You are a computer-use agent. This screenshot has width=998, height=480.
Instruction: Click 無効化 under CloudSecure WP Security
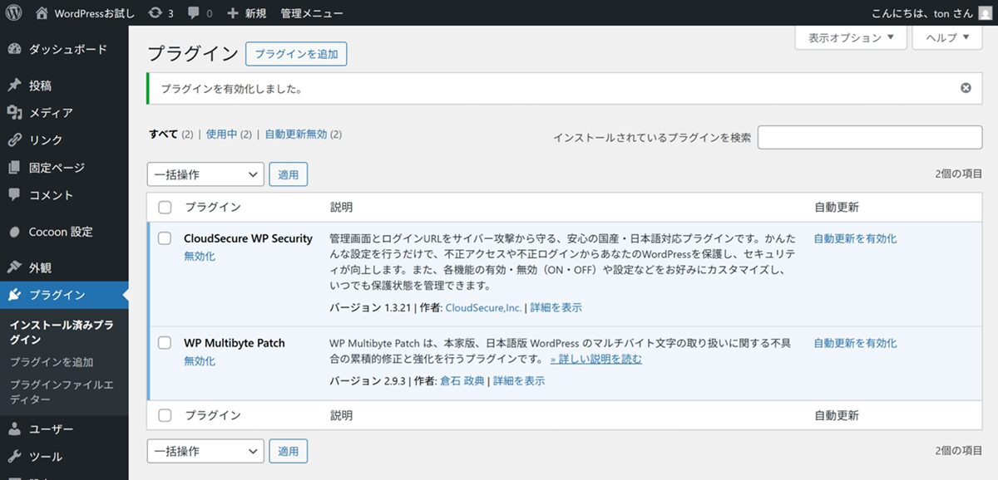(x=200, y=257)
